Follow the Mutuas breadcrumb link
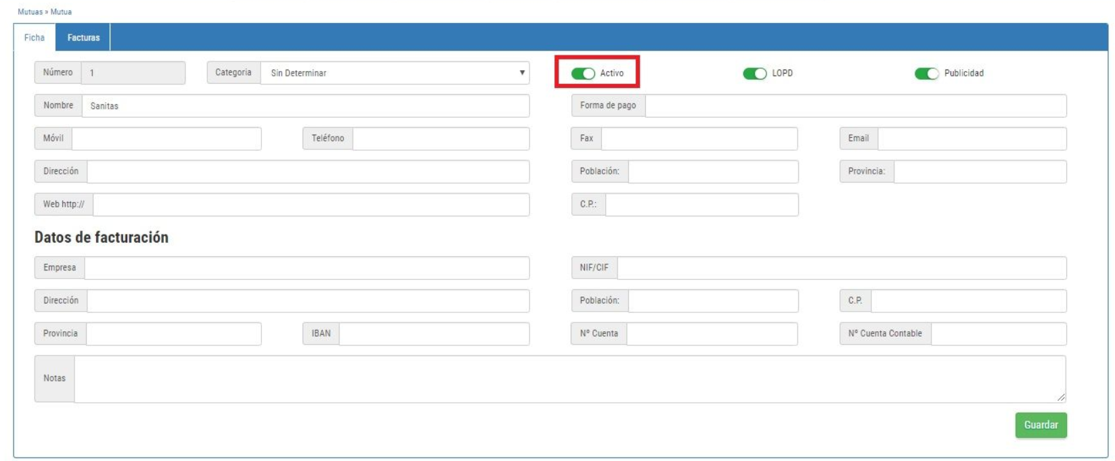Image resolution: width=1115 pixels, height=461 pixels. [29, 11]
